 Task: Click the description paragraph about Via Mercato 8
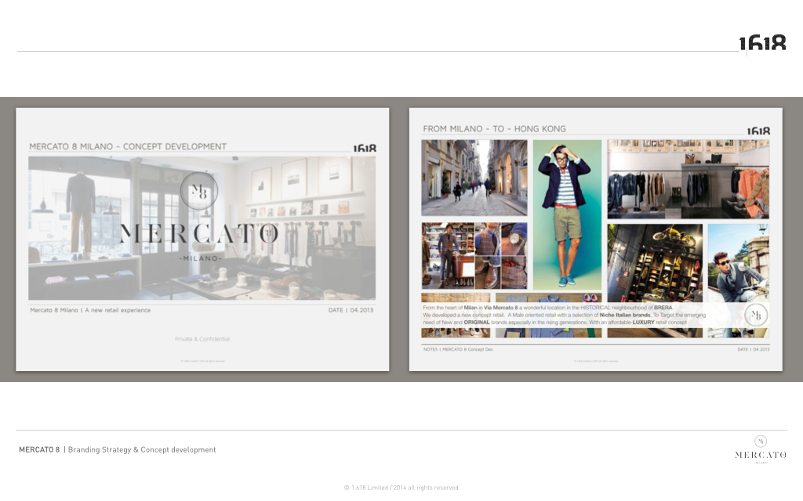[x=565, y=315]
